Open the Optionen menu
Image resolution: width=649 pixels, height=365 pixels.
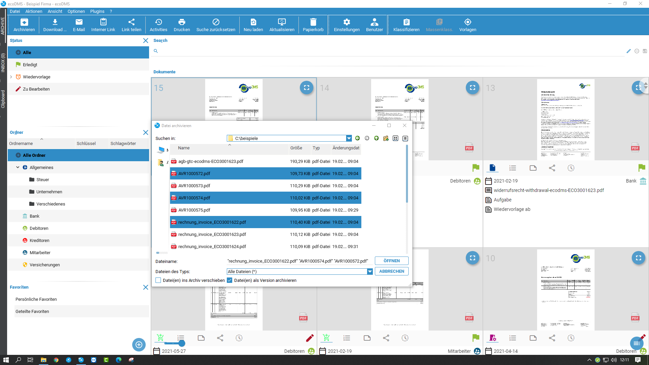pyautogui.click(x=76, y=11)
